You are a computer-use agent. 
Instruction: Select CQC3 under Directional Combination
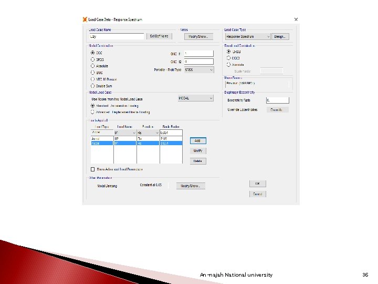[228, 58]
